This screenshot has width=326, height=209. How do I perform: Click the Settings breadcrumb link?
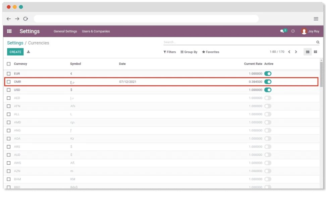pos(15,43)
